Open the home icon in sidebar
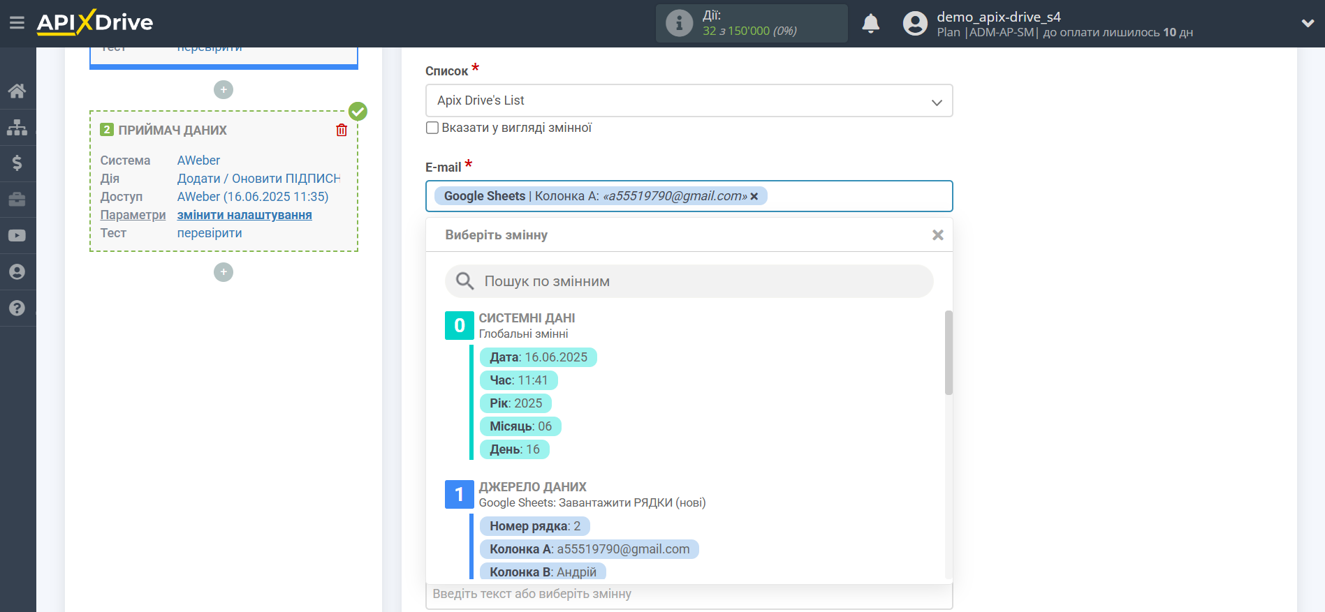The height and width of the screenshot is (612, 1325). coord(17,91)
